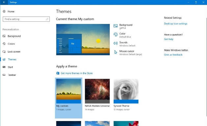Open the Background g8f7LB option
The image size is (207, 126).
(x=123, y=26)
